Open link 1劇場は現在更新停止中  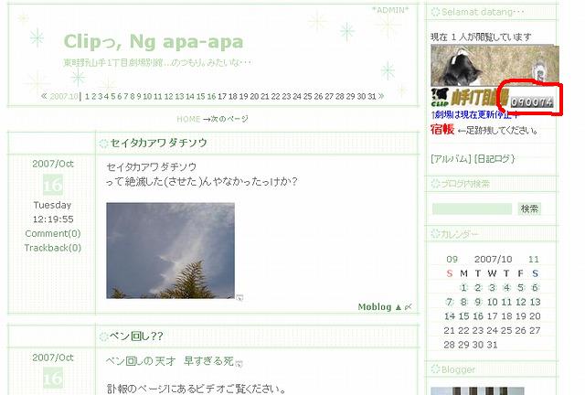tap(474, 115)
